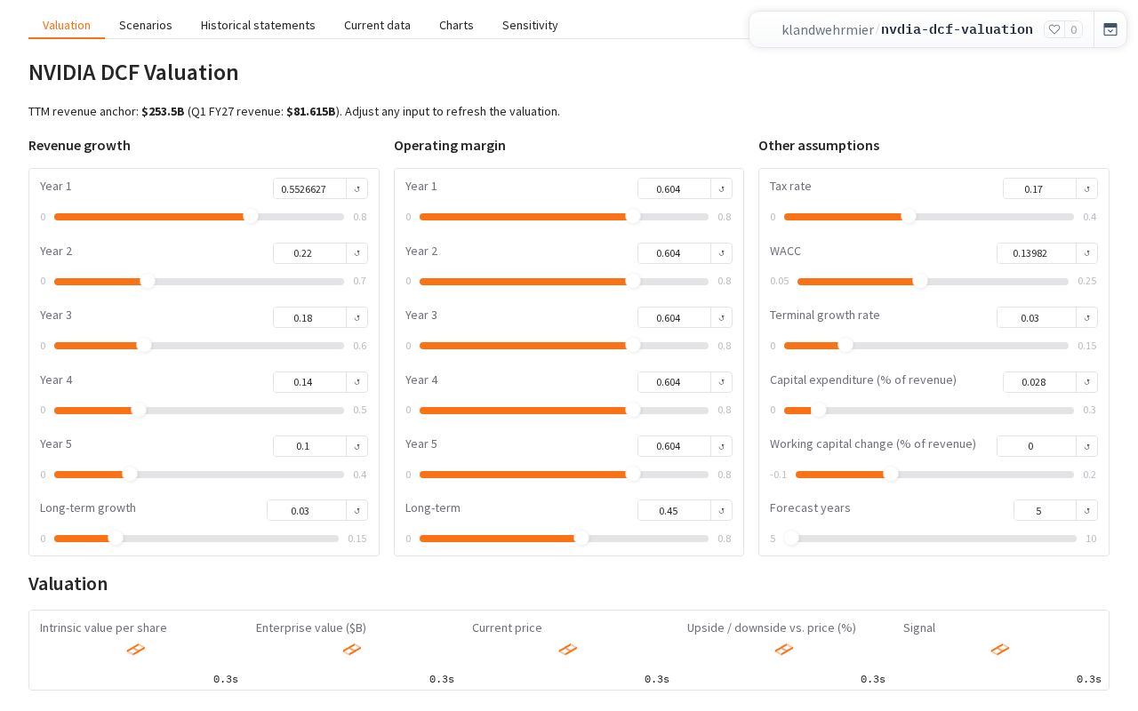This screenshot has height=711, width=1138.
Task: Edit Tax rate number field
Action: [x=1039, y=188]
